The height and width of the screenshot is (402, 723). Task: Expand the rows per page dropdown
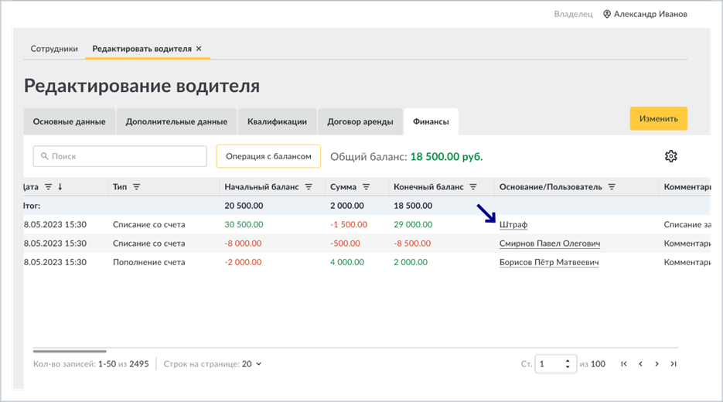[259, 364]
